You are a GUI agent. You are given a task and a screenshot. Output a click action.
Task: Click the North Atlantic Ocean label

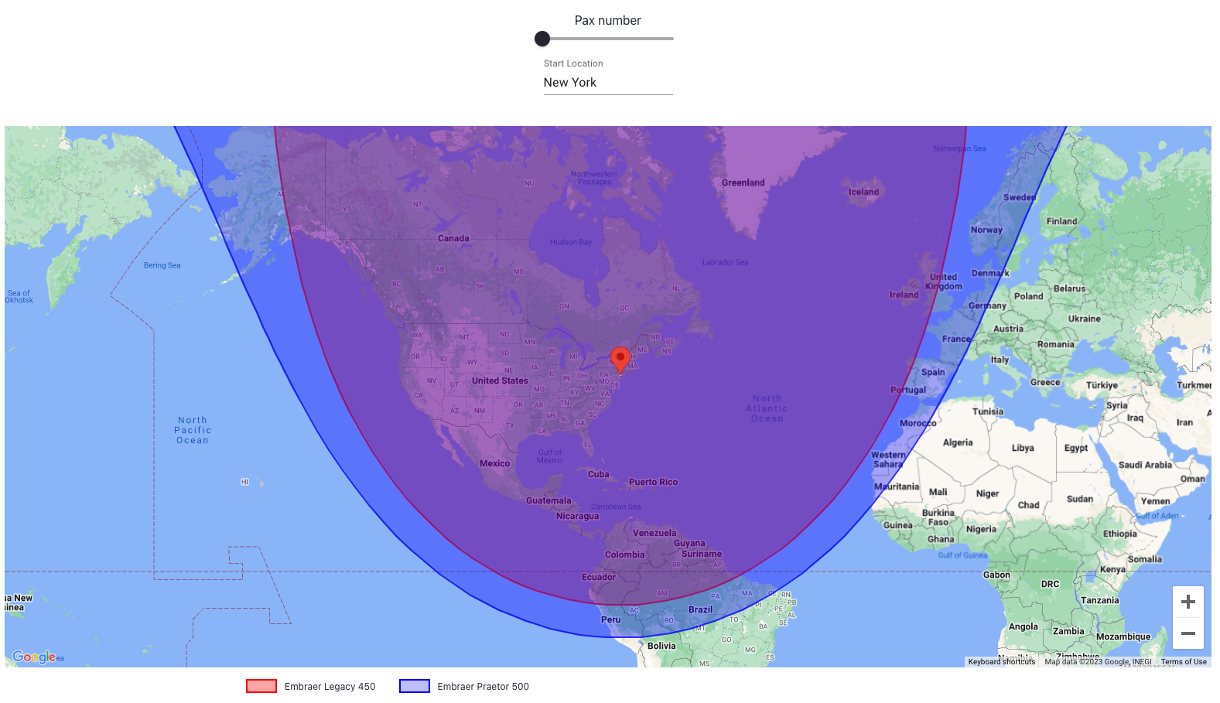(767, 409)
